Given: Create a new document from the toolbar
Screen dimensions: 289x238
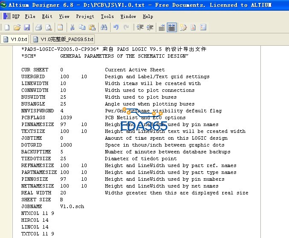Looking at the screenshot, I should click(7, 27).
